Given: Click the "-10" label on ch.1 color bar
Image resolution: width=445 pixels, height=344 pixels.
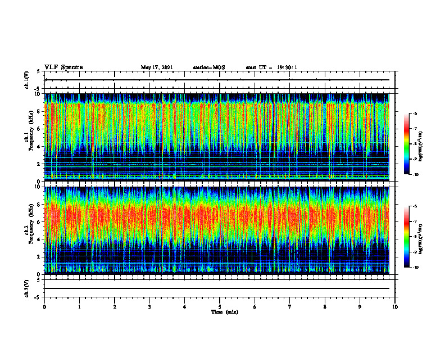Looking at the screenshot, I should tap(415, 175).
